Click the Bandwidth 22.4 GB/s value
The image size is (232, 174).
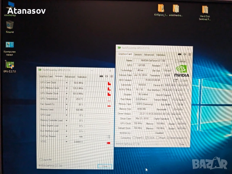coord(178,109)
